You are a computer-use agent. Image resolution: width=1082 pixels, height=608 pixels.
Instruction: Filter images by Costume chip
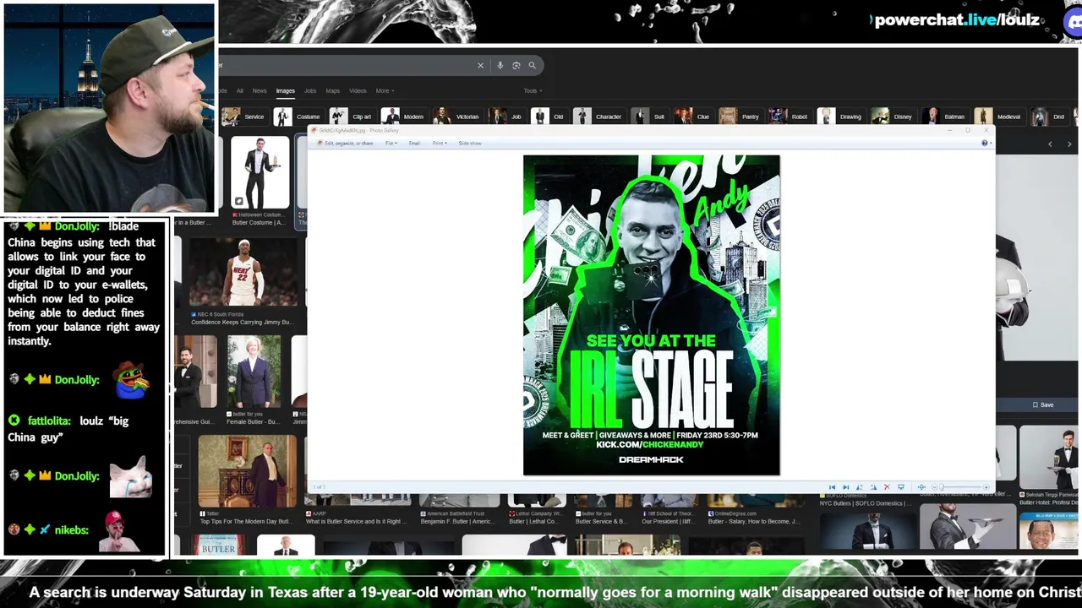pos(298,117)
